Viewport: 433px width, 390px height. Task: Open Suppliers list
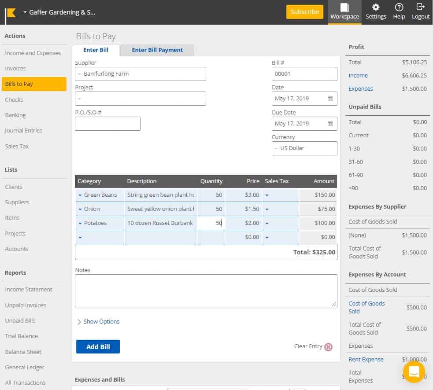17,202
